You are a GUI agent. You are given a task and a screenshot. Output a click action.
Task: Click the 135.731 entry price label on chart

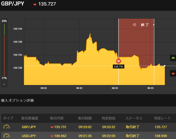(x=118, y=67)
